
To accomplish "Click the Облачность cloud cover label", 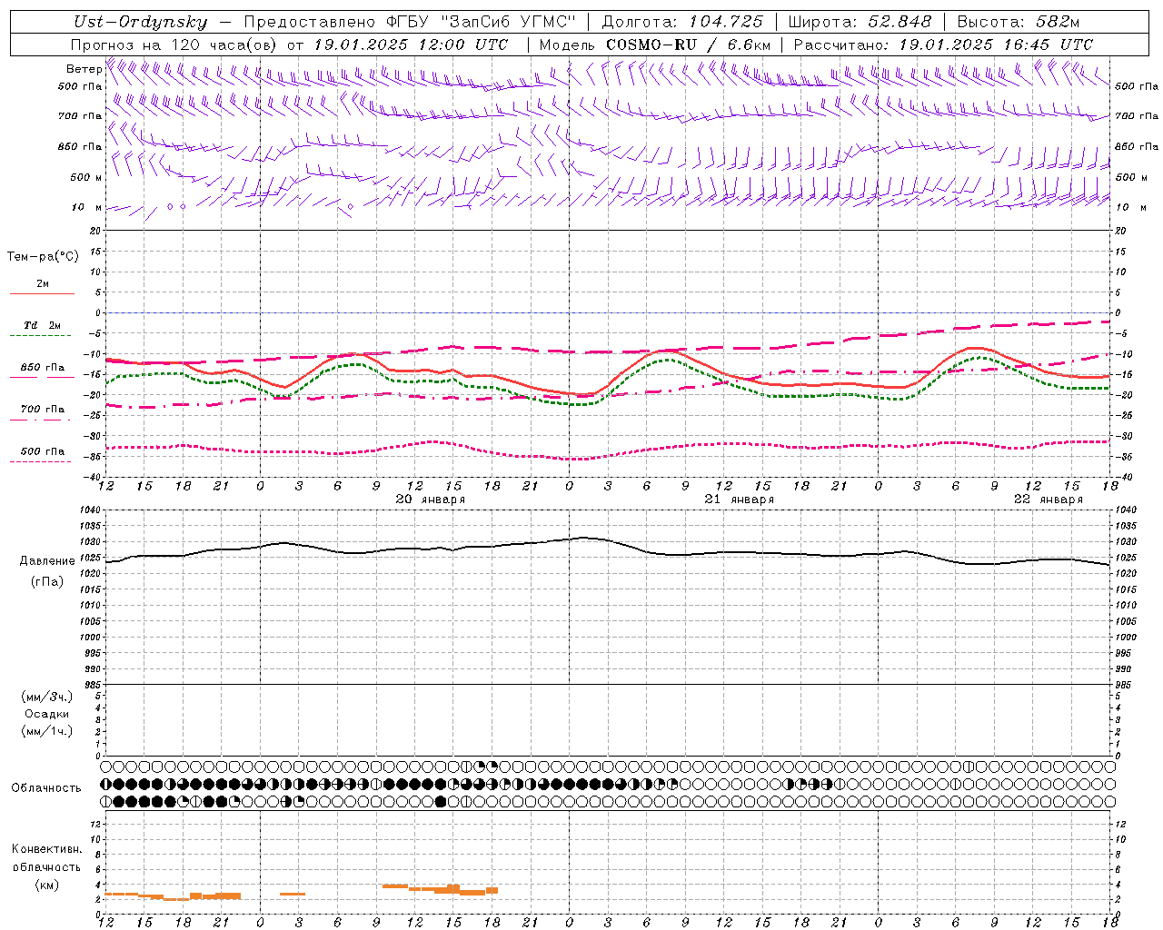I will point(46,788).
